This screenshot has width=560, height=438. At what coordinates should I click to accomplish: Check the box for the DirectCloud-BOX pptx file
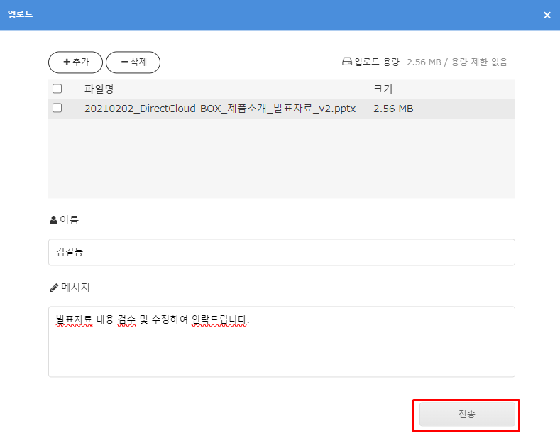57,109
